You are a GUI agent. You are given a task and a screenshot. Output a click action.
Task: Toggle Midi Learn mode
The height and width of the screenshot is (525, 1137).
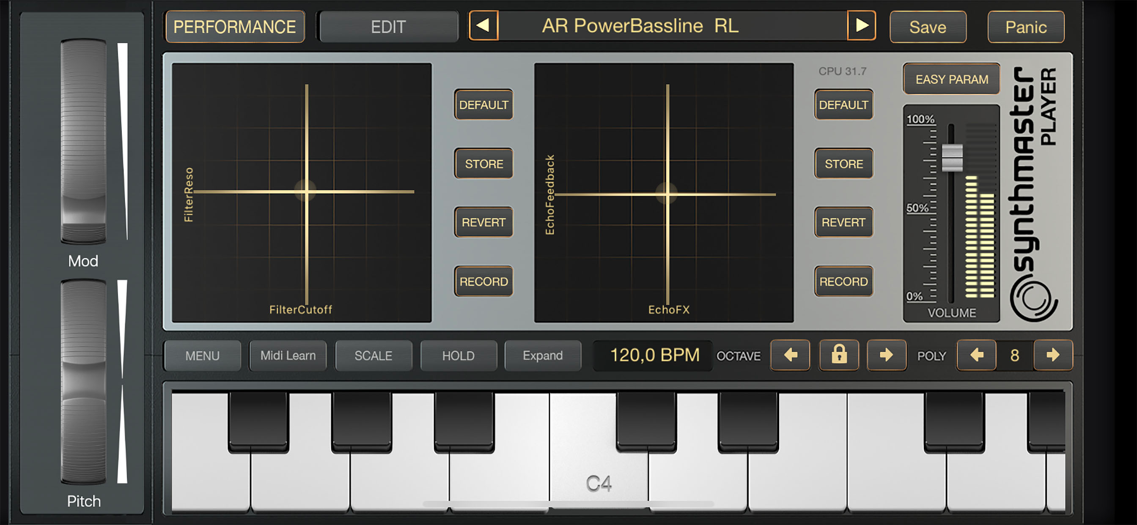click(x=288, y=355)
